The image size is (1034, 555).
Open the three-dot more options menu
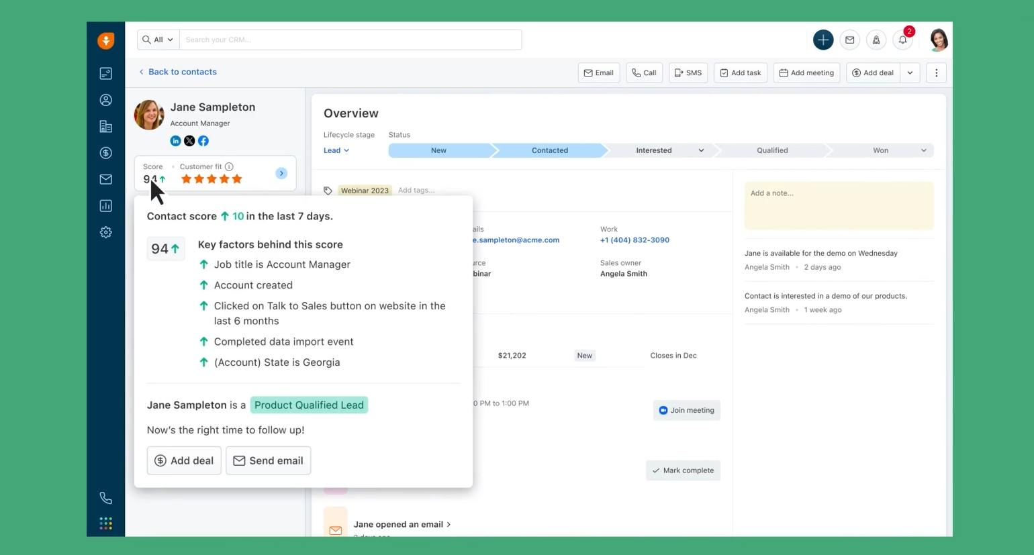(x=936, y=73)
